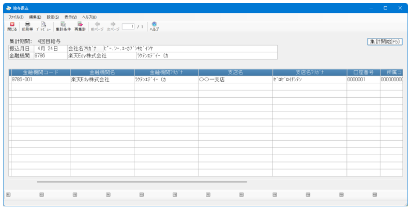Select the 9786-001 table row cell
Viewport: 411px width, 210px height.
41,80
